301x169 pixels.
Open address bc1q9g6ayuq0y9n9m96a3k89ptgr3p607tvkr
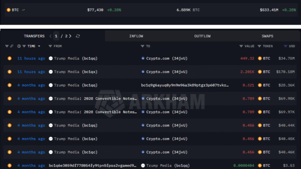coord(185,85)
